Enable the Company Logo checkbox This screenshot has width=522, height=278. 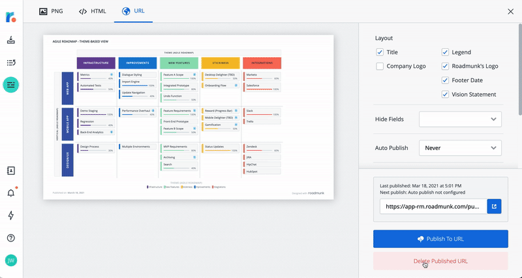point(380,67)
